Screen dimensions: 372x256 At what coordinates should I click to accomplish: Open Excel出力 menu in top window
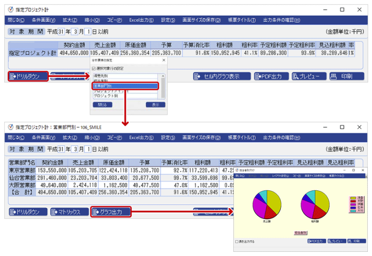[141, 20]
